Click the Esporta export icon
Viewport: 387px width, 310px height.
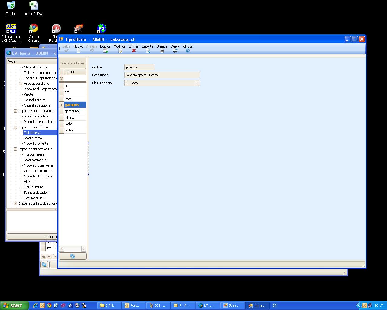(x=148, y=51)
